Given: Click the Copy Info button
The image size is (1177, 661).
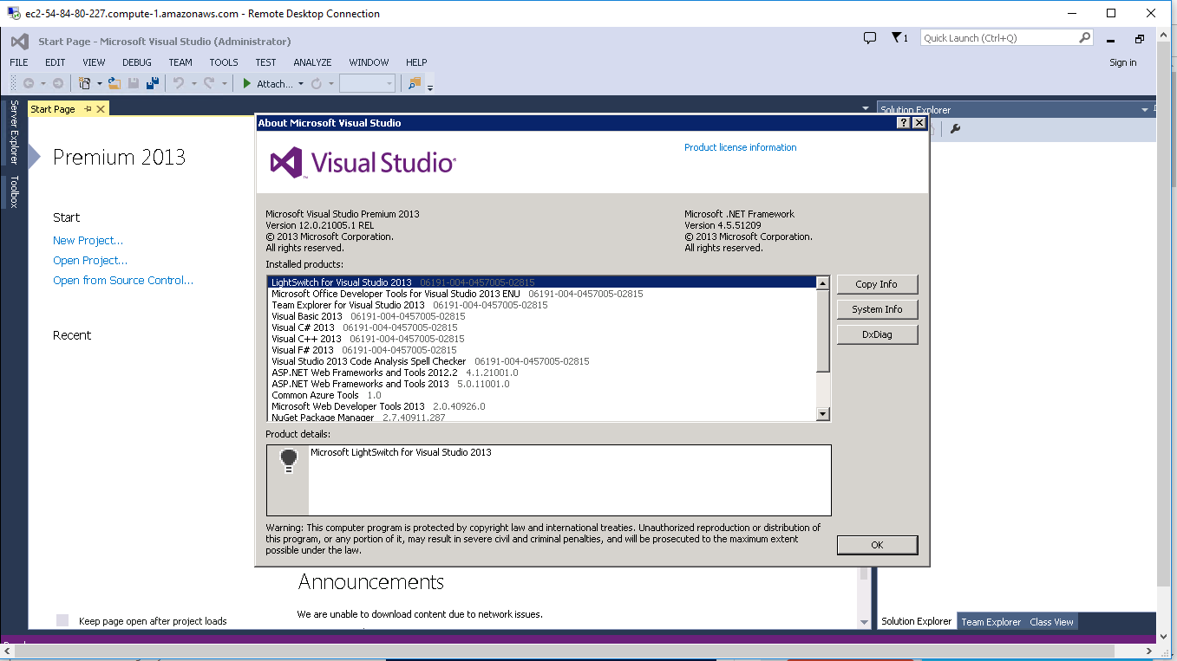Looking at the screenshot, I should 876,284.
